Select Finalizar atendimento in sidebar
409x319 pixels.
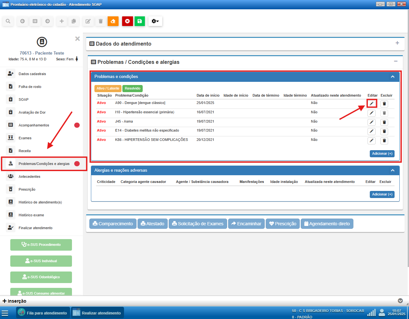pos(35,228)
